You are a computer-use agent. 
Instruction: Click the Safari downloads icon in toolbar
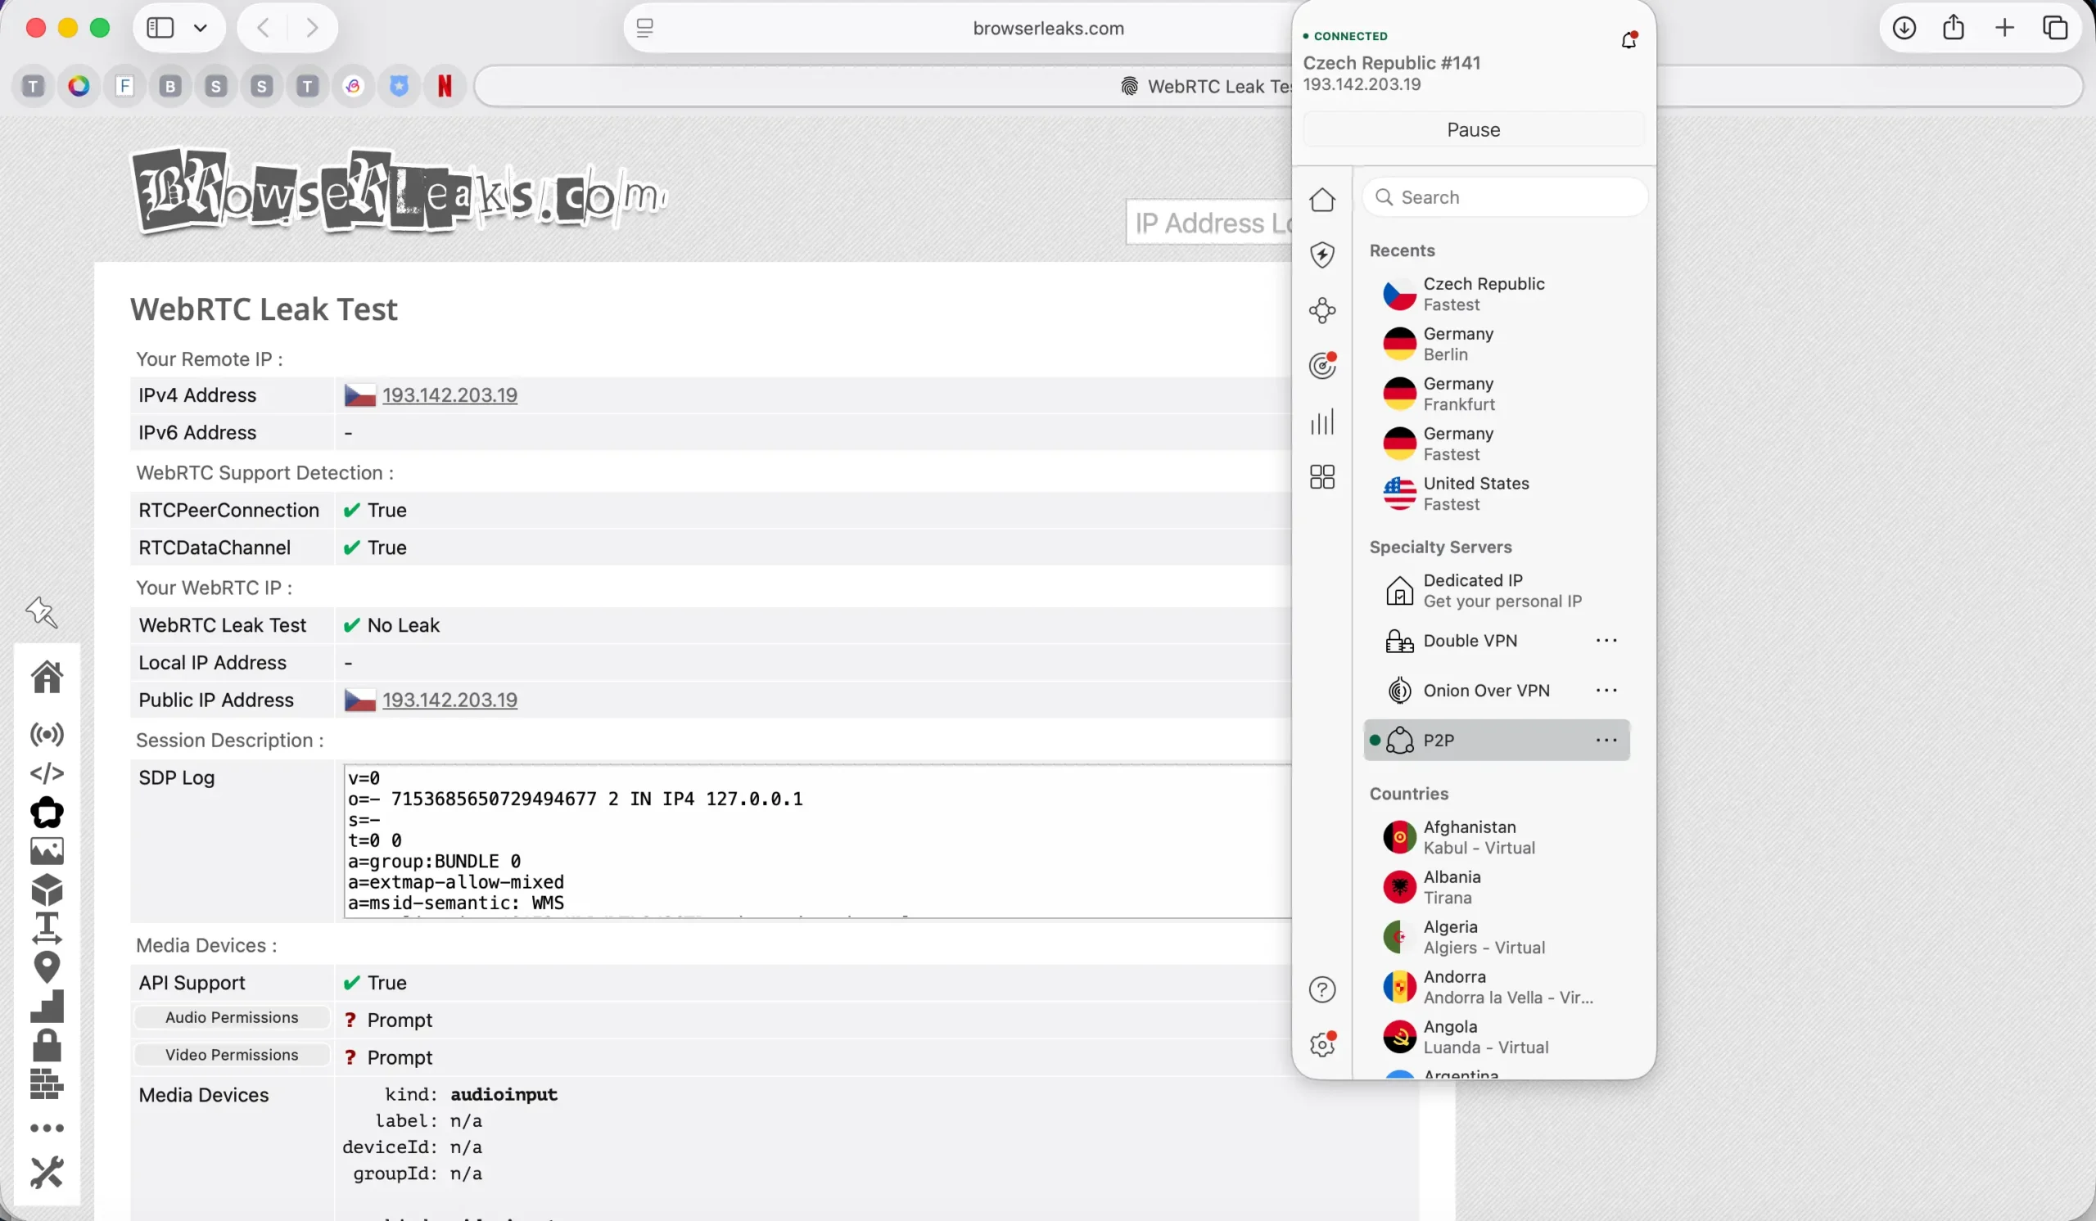click(x=1903, y=28)
